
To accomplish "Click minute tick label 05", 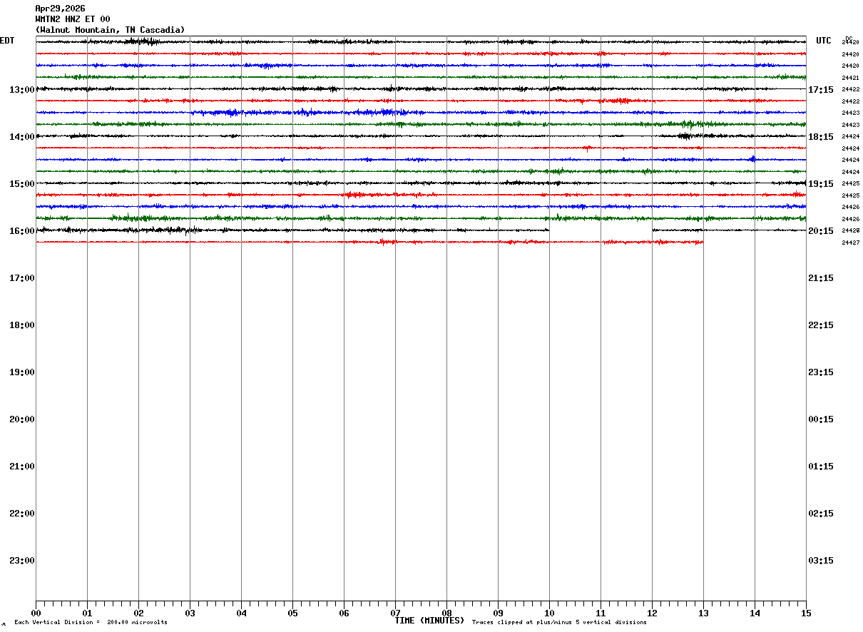I will point(292,613).
